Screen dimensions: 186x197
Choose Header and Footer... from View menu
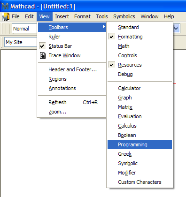pos(72,69)
